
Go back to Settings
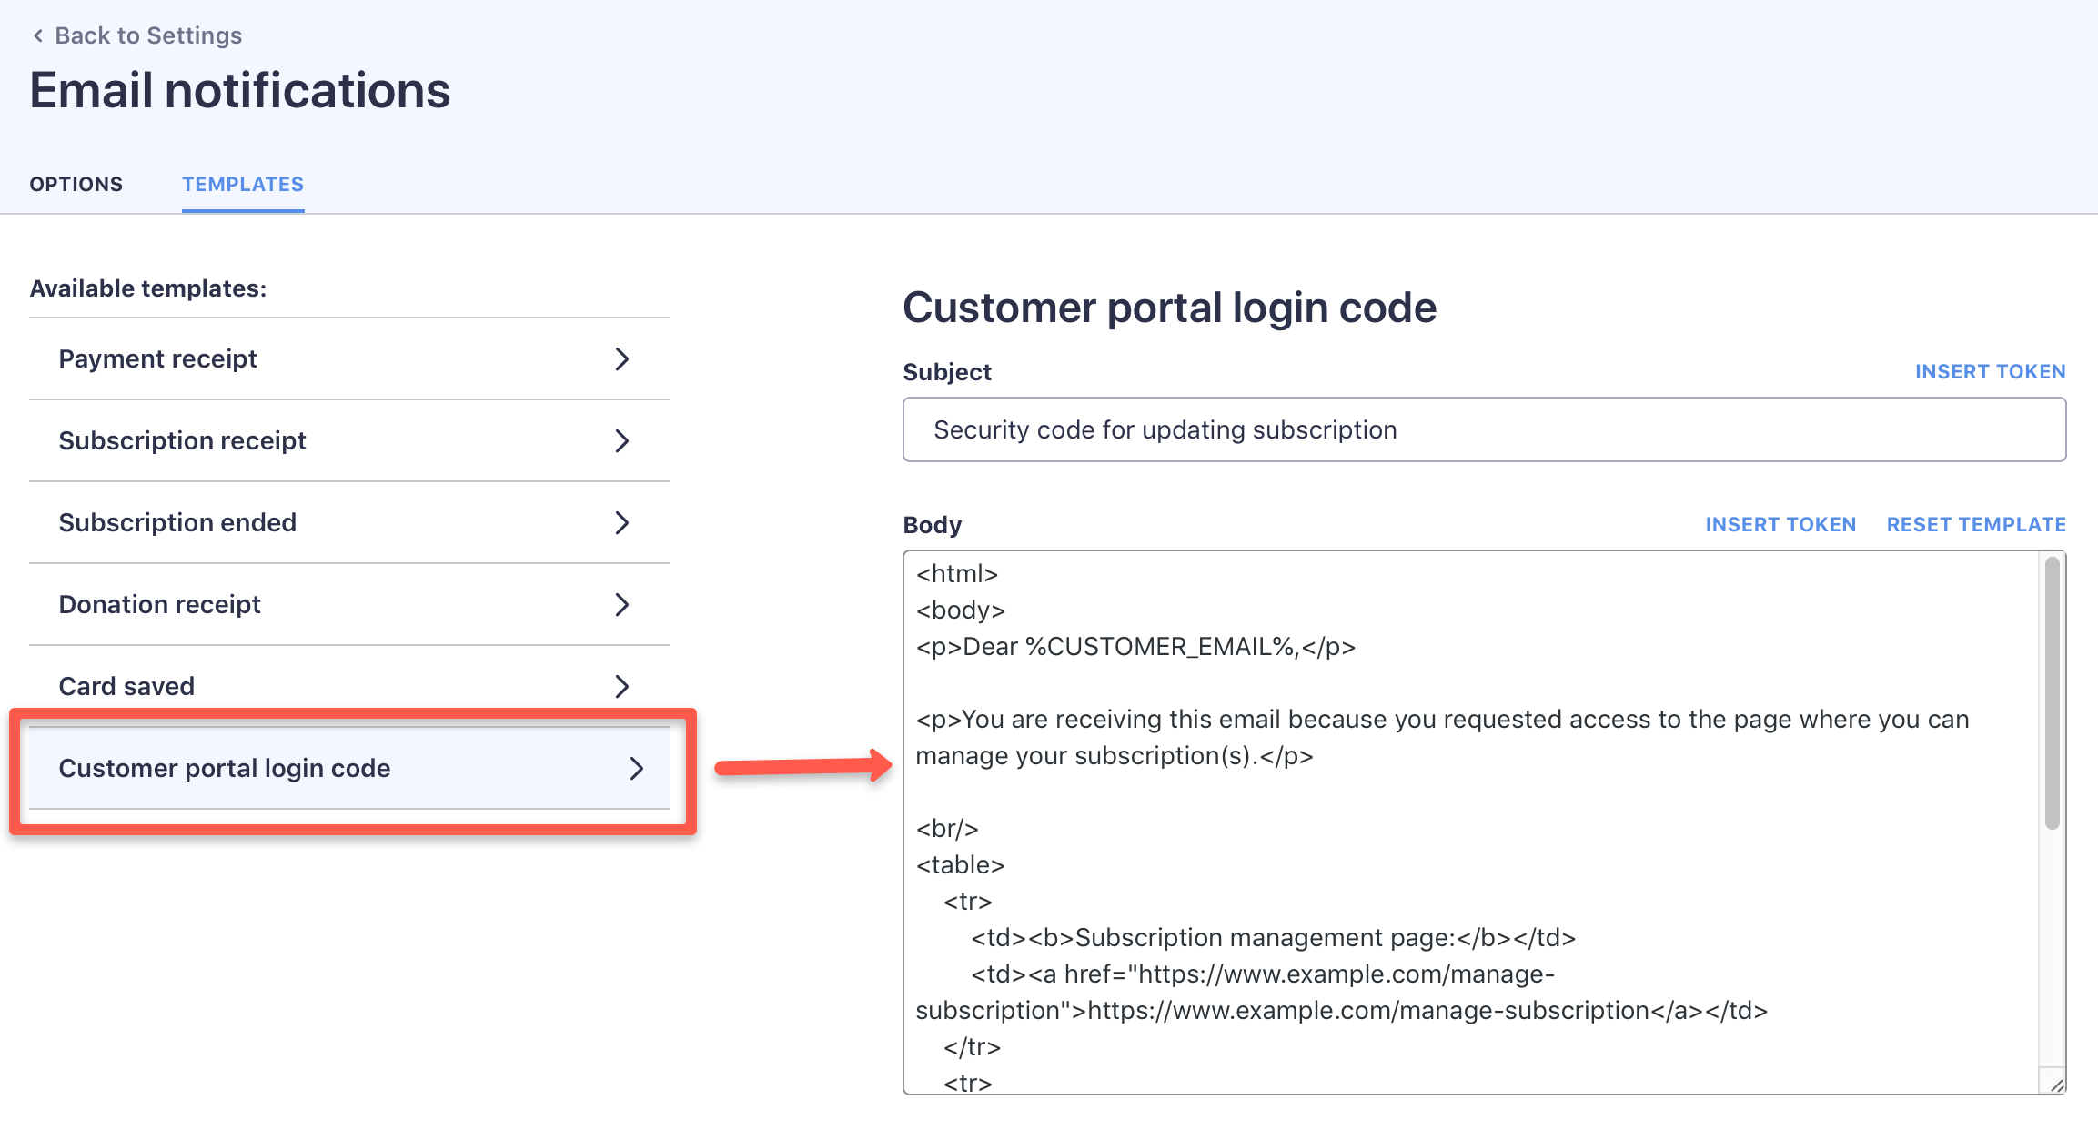(148, 35)
